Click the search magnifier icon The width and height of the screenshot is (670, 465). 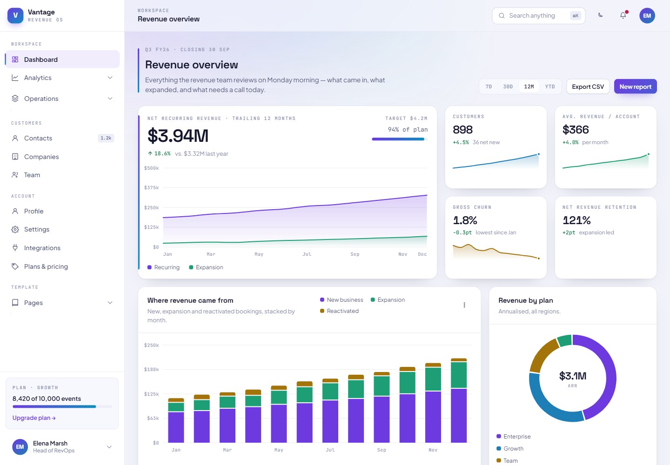click(x=502, y=16)
